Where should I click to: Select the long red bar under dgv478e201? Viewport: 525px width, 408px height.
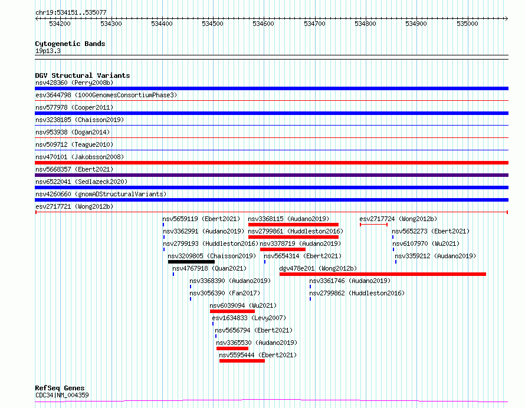coord(383,274)
